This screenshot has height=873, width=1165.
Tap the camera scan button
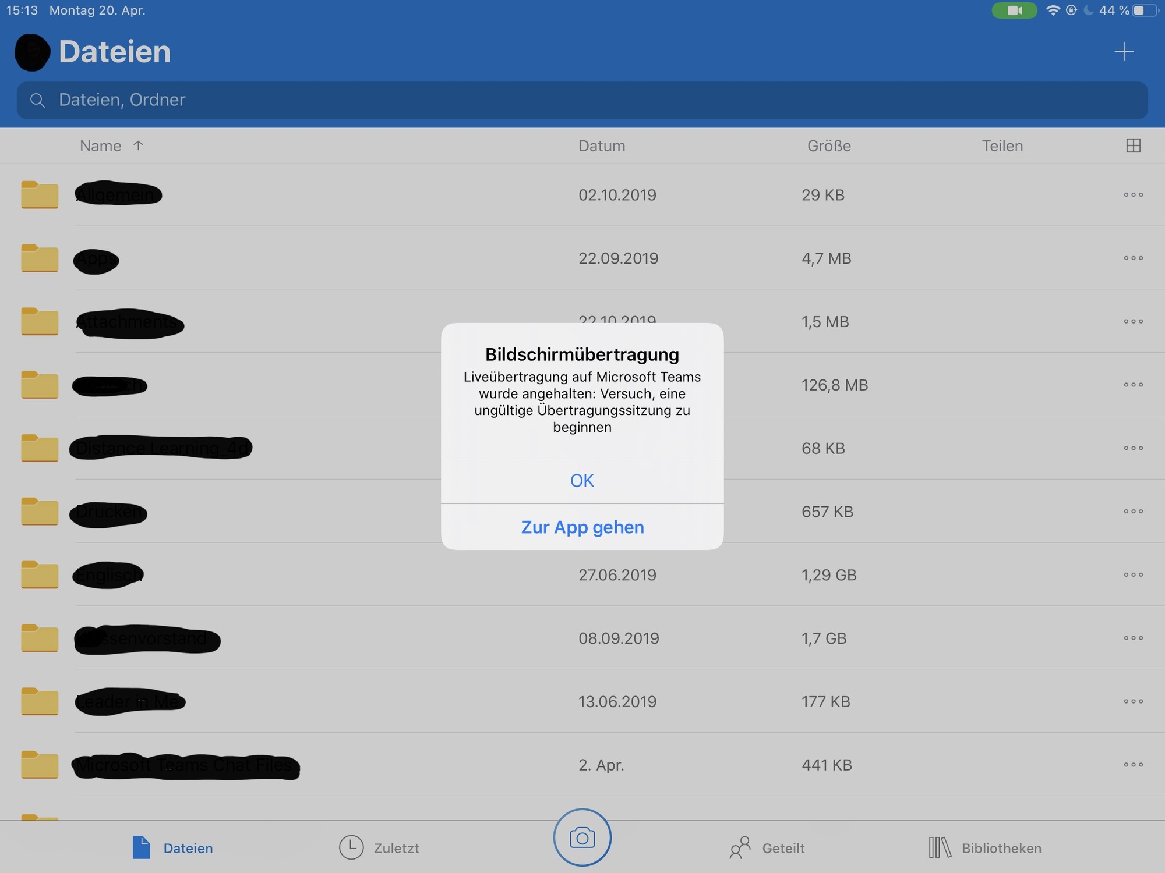[582, 837]
